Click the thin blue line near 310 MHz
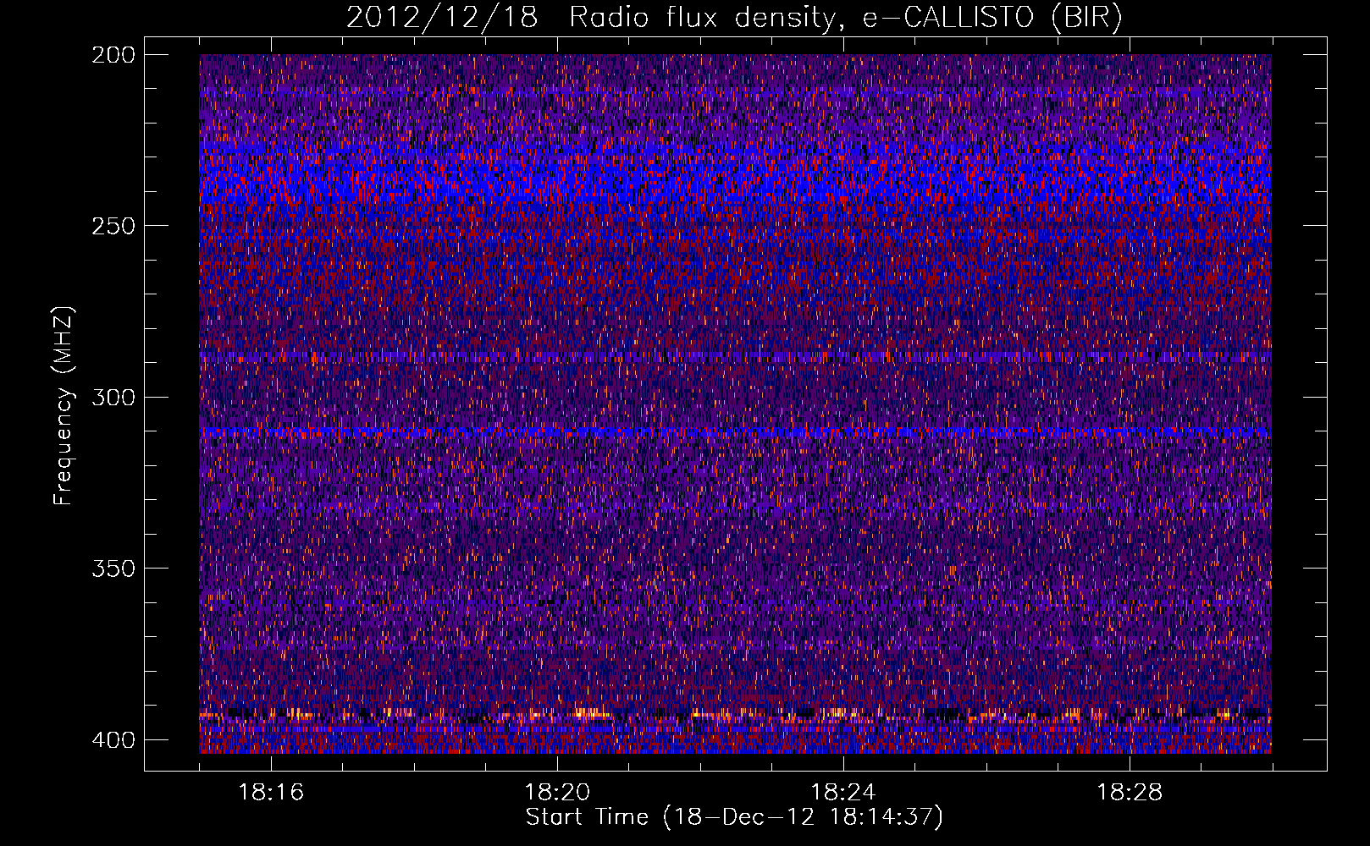This screenshot has width=1370, height=846. click(x=735, y=432)
